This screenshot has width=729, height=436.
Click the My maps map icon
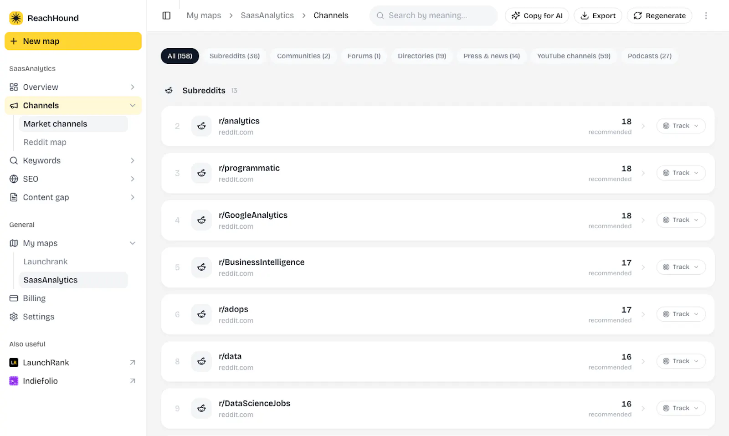click(14, 243)
